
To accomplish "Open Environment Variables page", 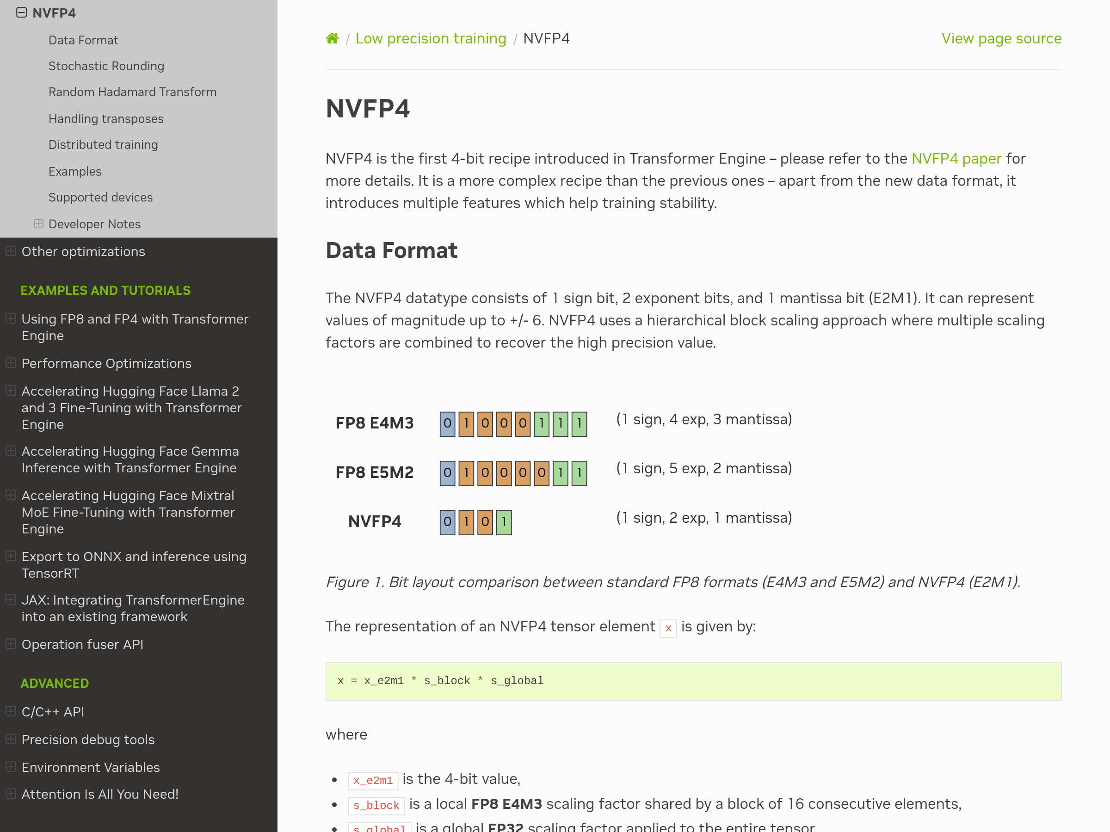I will [90, 767].
